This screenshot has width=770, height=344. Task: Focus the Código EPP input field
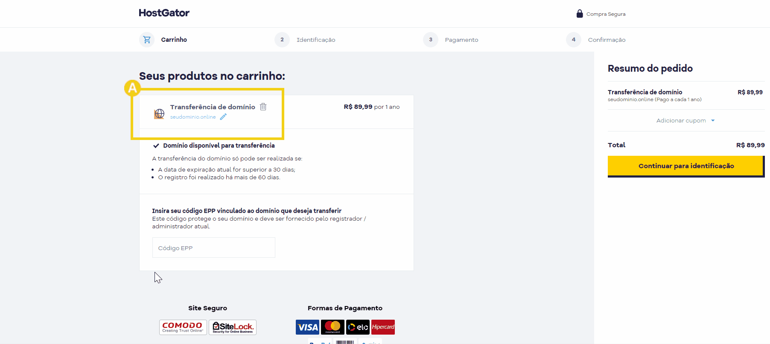point(213,248)
